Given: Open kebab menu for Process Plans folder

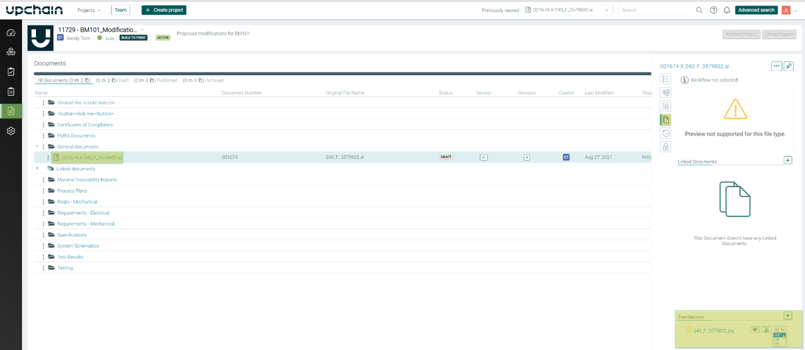Looking at the screenshot, I should pyautogui.click(x=43, y=191).
